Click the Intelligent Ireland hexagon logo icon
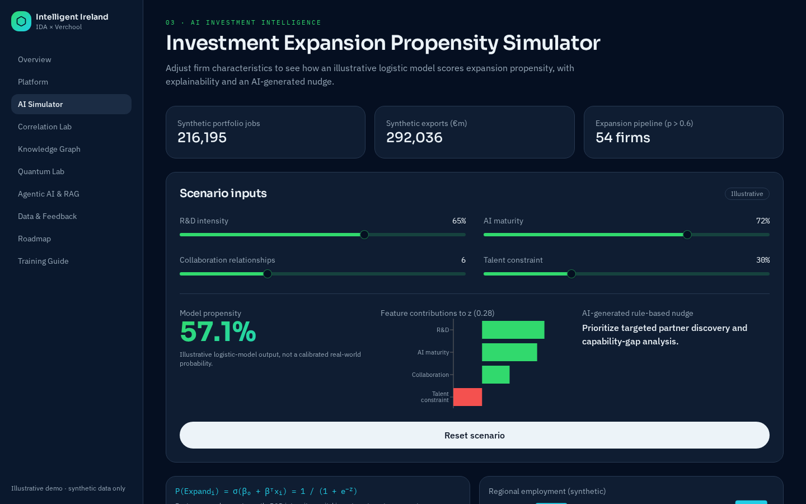The image size is (806, 504). tap(21, 21)
